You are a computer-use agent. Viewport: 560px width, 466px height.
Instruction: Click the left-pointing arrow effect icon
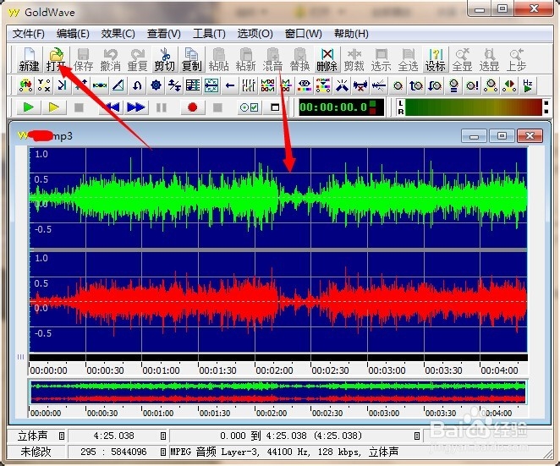[x=230, y=85]
